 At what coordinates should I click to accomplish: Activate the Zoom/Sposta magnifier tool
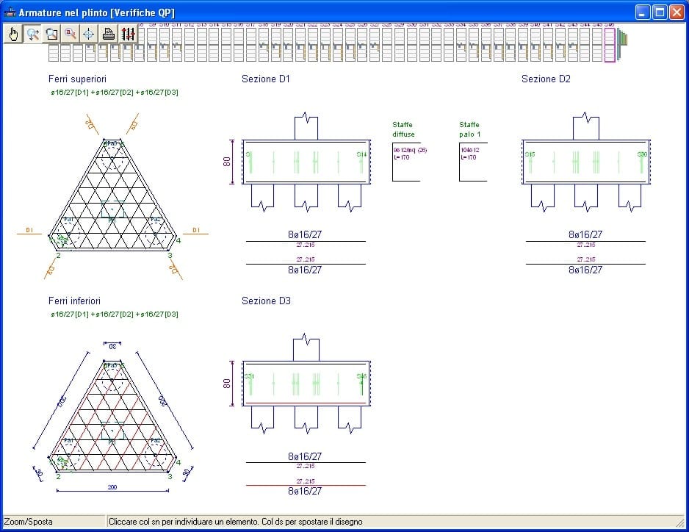tap(32, 34)
